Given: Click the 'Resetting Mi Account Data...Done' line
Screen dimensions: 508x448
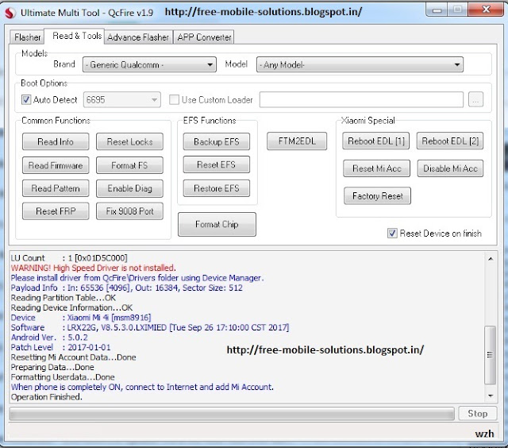Looking at the screenshot, I should 74,357.
